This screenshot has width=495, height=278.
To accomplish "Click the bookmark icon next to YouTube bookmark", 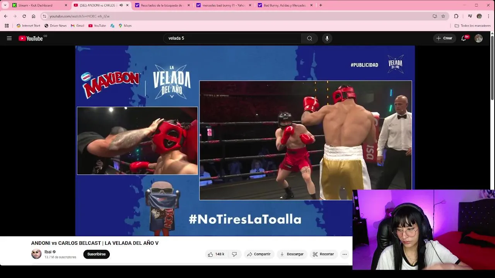I will (112, 26).
